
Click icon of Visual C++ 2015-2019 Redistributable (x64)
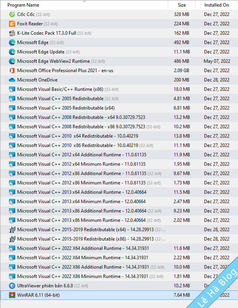tap(12, 230)
